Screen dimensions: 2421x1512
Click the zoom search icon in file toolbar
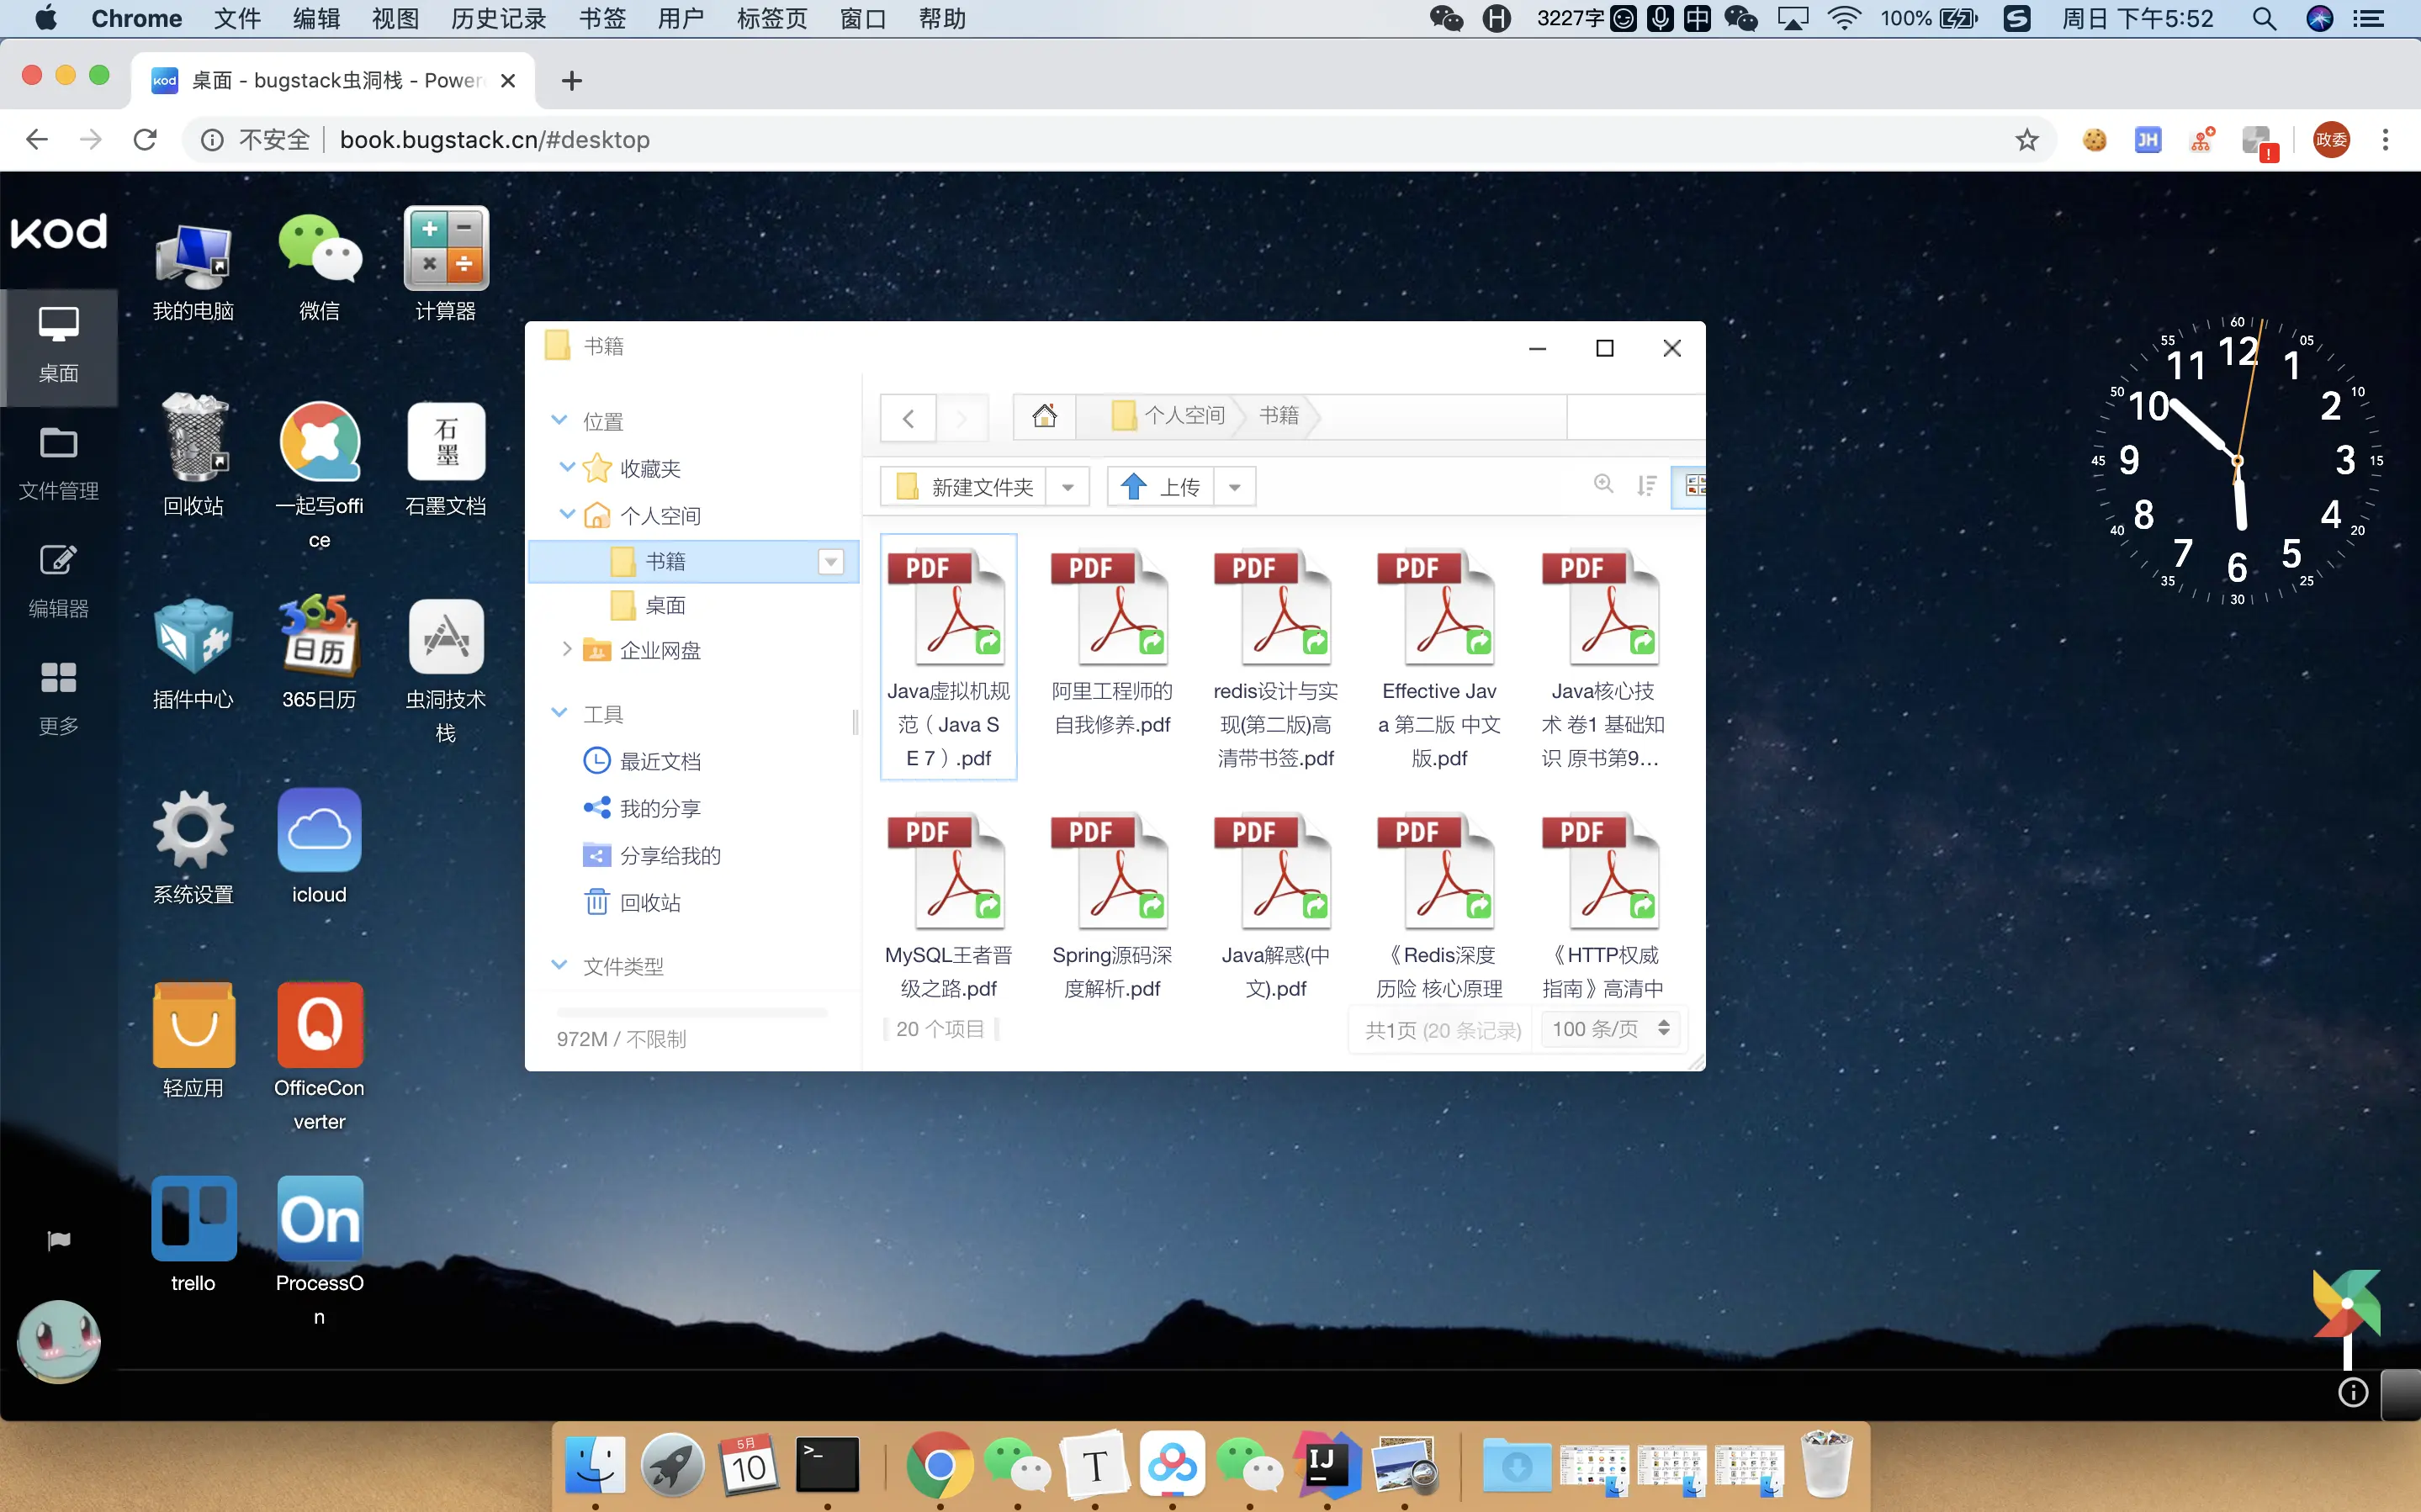pyautogui.click(x=1603, y=485)
